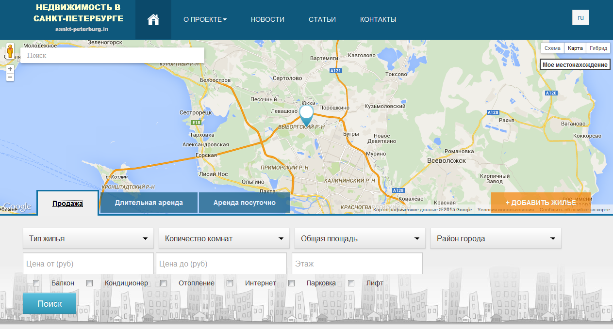Click the A120 road shield on map
Screen dimensions: 613x329
pos(551,93)
